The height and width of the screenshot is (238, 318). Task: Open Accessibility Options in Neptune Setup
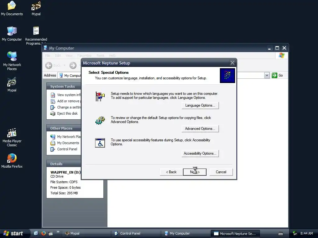click(200, 153)
